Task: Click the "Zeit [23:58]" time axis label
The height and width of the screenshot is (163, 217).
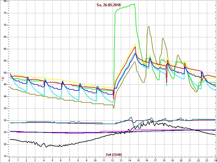Action: click(x=114, y=155)
